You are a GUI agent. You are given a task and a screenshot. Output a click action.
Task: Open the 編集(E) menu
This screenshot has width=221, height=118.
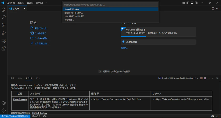(x=21, y=3)
